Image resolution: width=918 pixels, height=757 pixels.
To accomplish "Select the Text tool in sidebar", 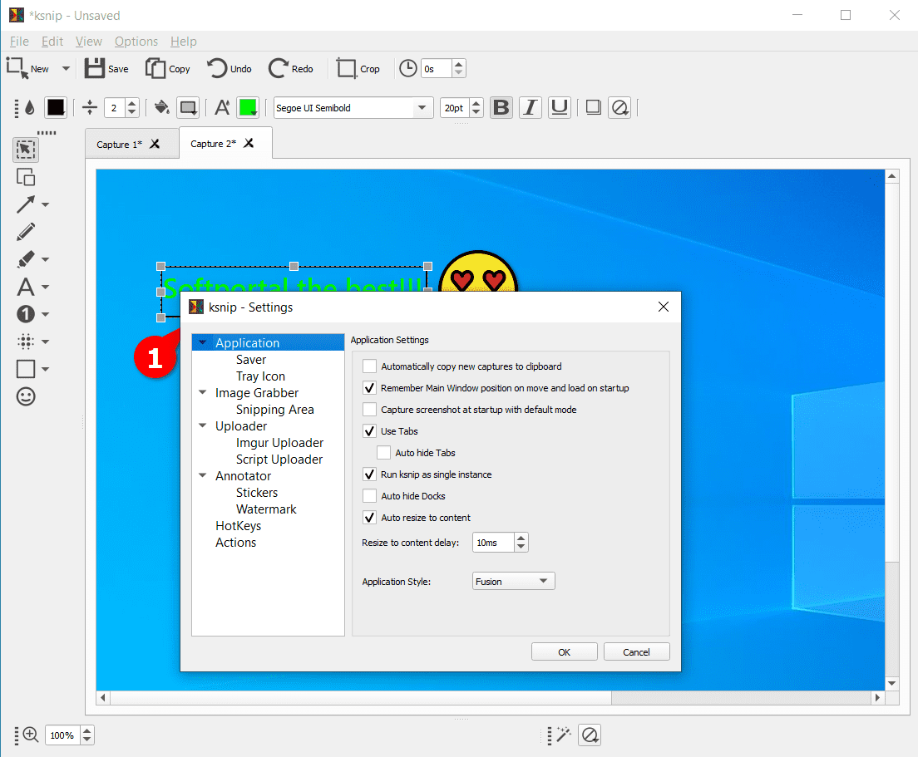I will pos(26,288).
